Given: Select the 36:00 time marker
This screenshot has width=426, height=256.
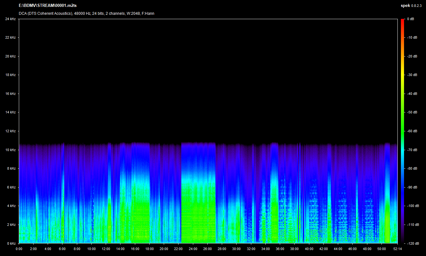Looking at the screenshot, I should (280, 249).
